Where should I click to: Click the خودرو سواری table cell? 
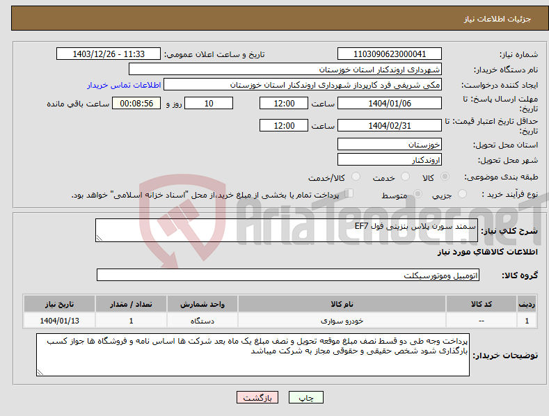coord(342,321)
